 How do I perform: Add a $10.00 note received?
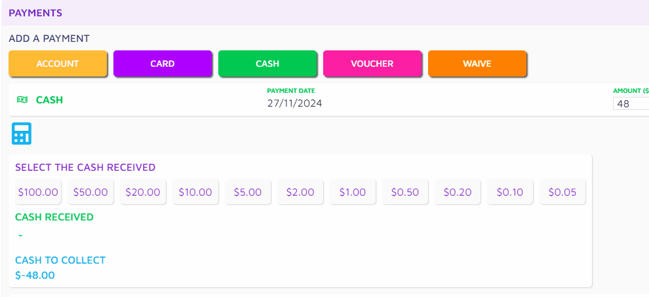[195, 192]
